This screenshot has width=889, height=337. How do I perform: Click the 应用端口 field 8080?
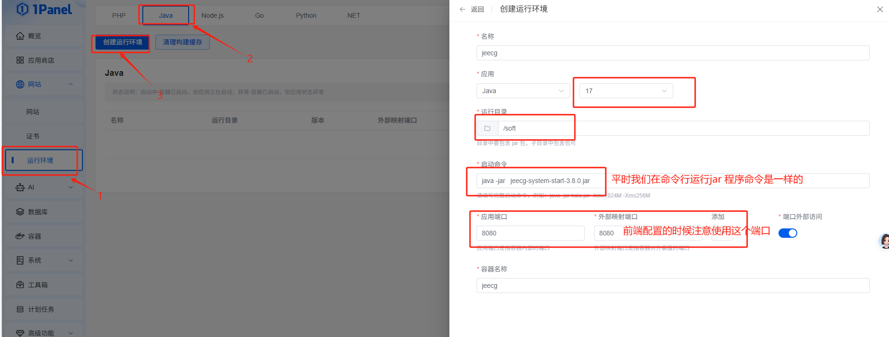click(x=530, y=233)
